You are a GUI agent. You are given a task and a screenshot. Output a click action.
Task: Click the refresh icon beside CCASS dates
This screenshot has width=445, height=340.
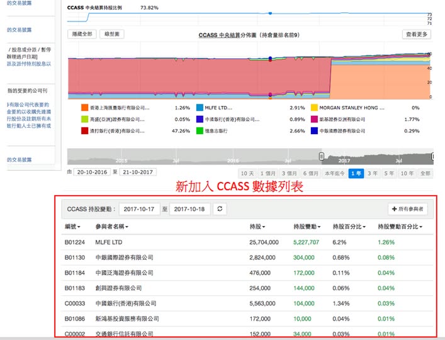(220, 209)
